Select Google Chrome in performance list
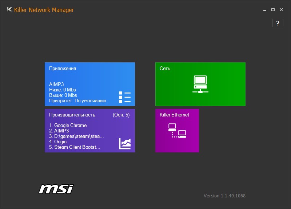 68,125
